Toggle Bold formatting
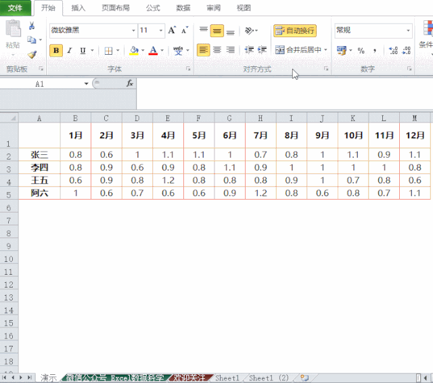433x383 pixels. click(x=56, y=51)
